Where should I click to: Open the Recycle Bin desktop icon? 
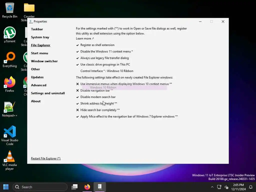point(10,10)
